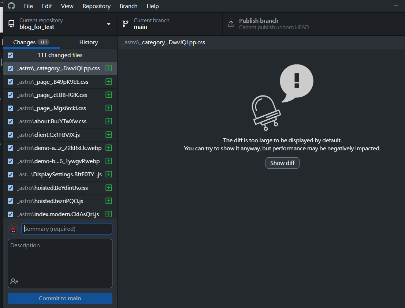Expand the Current repository dropdown arrow

109,24
